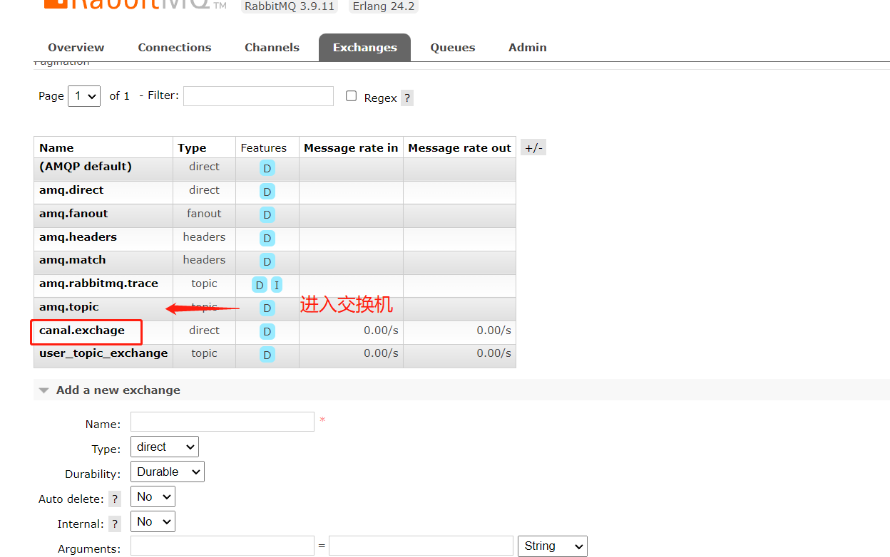890x557 pixels.
Task: Enable the Regex filter checkbox
Action: tap(351, 96)
